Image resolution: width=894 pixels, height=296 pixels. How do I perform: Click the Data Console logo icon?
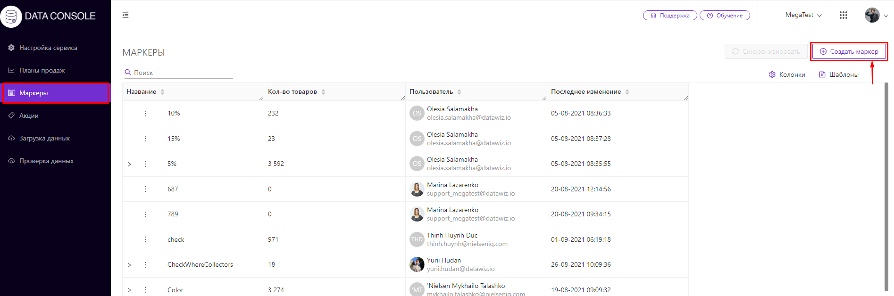click(x=11, y=16)
